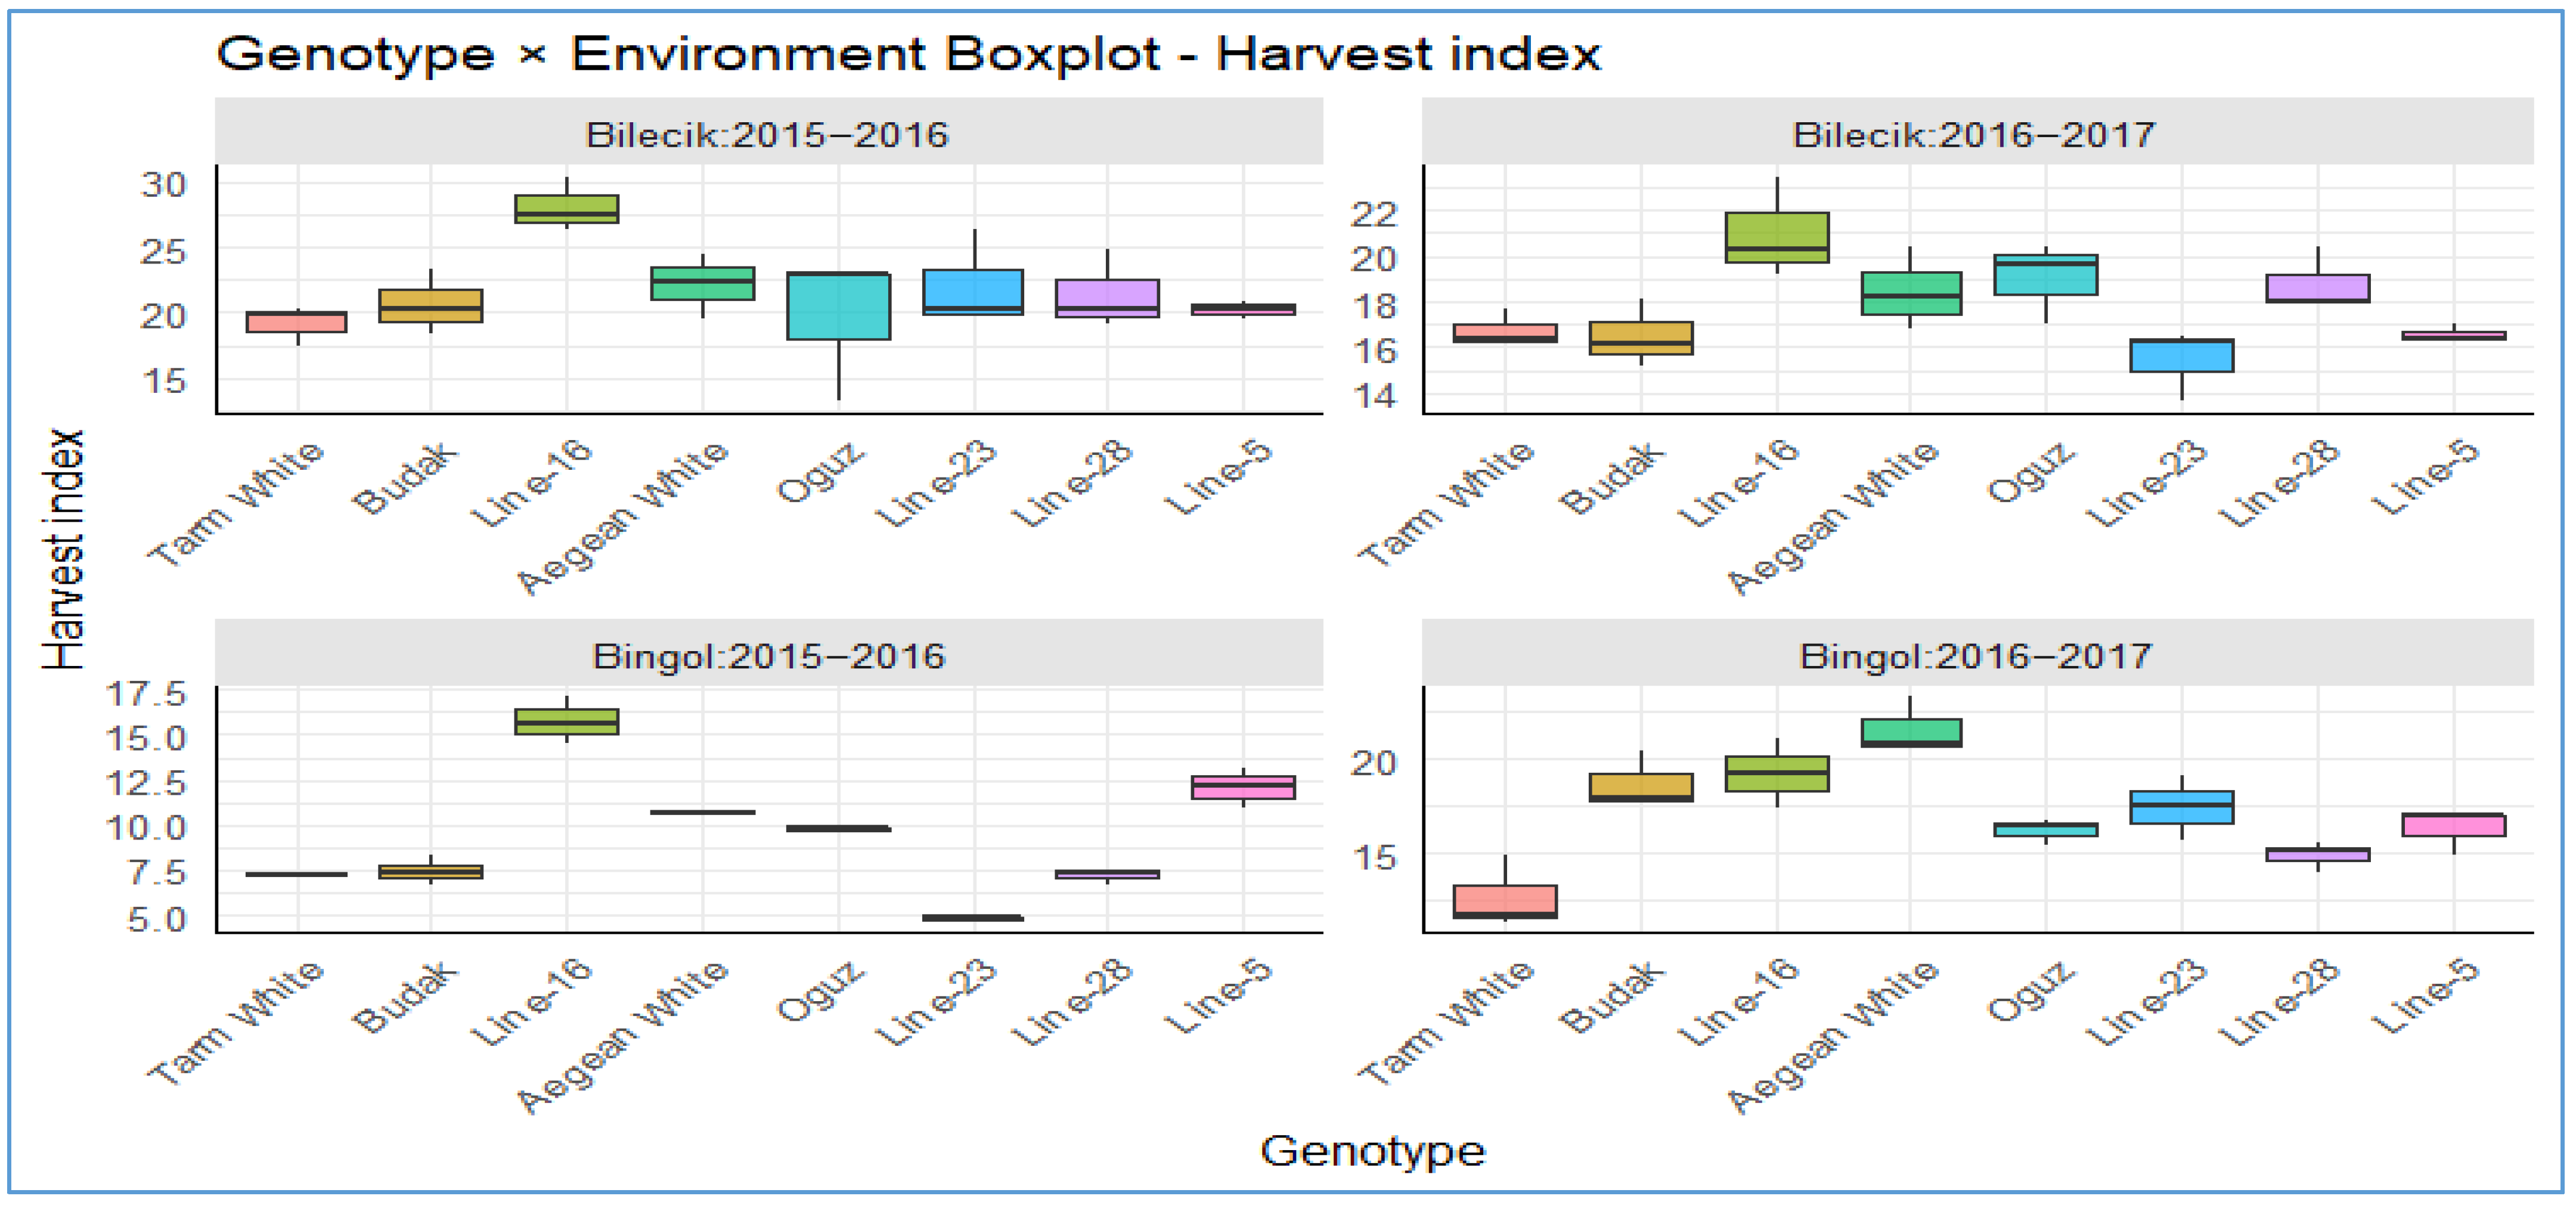
Task: Select the Aegean White box in Bilecik:2016−2017
Action: pyautogui.click(x=1911, y=293)
